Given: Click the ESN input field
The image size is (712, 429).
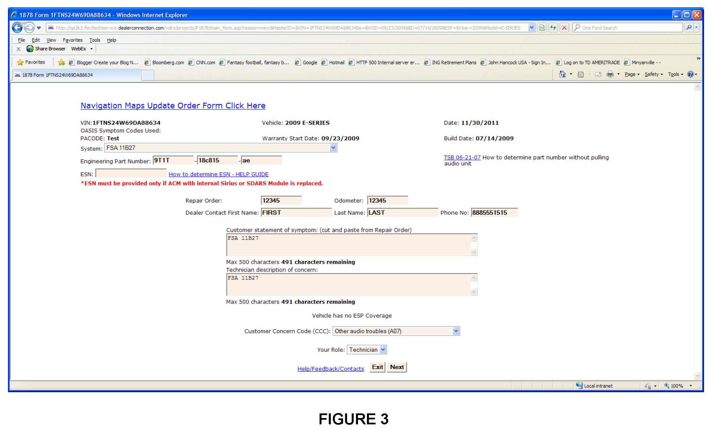Looking at the screenshot, I should [x=131, y=173].
